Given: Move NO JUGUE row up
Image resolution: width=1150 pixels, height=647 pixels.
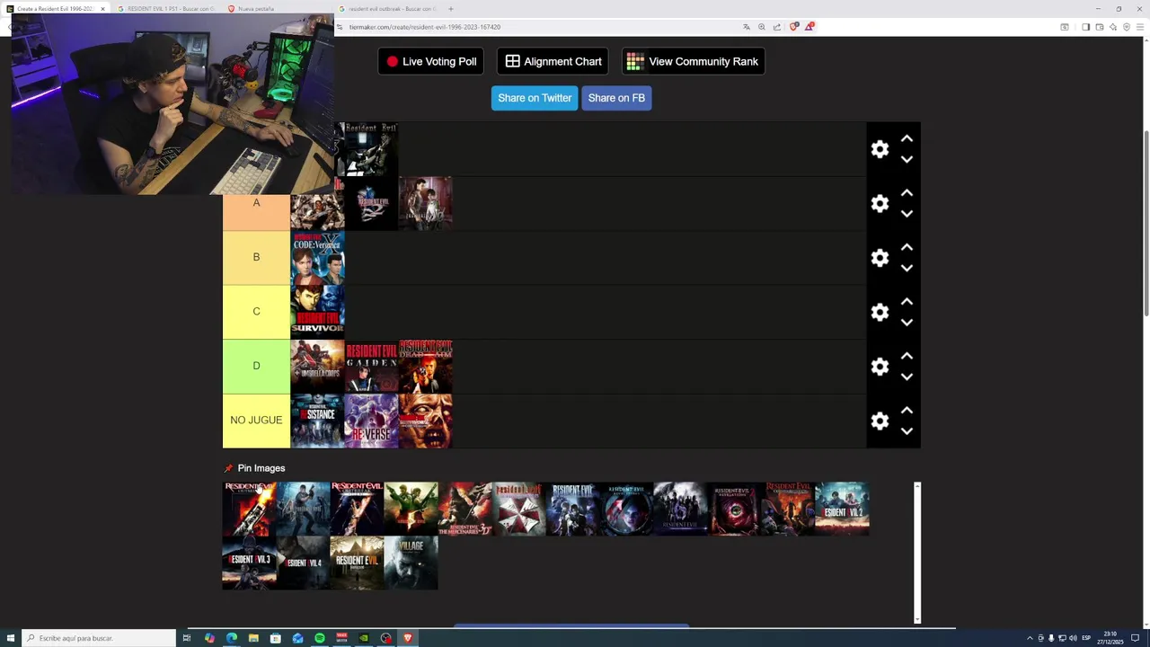Looking at the screenshot, I should [907, 411].
